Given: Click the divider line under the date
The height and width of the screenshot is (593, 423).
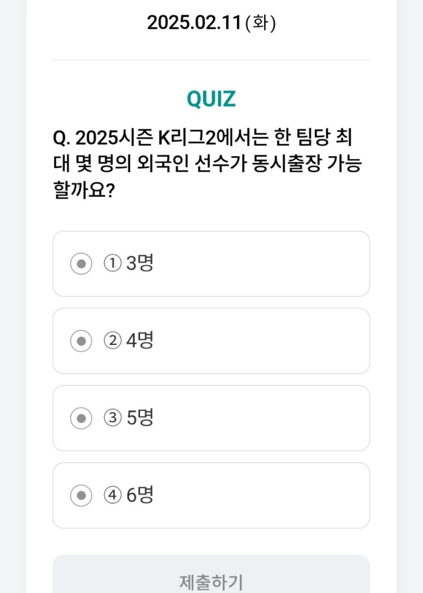Looking at the screenshot, I should (211, 60).
